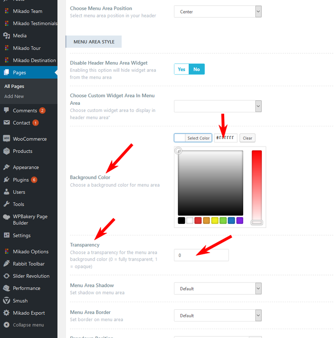Click the Mikado Options icon
The height and width of the screenshot is (338, 334).
7,251
